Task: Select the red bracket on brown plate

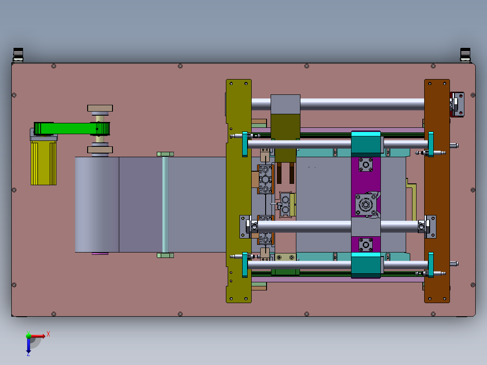Action: pyautogui.click(x=457, y=104)
